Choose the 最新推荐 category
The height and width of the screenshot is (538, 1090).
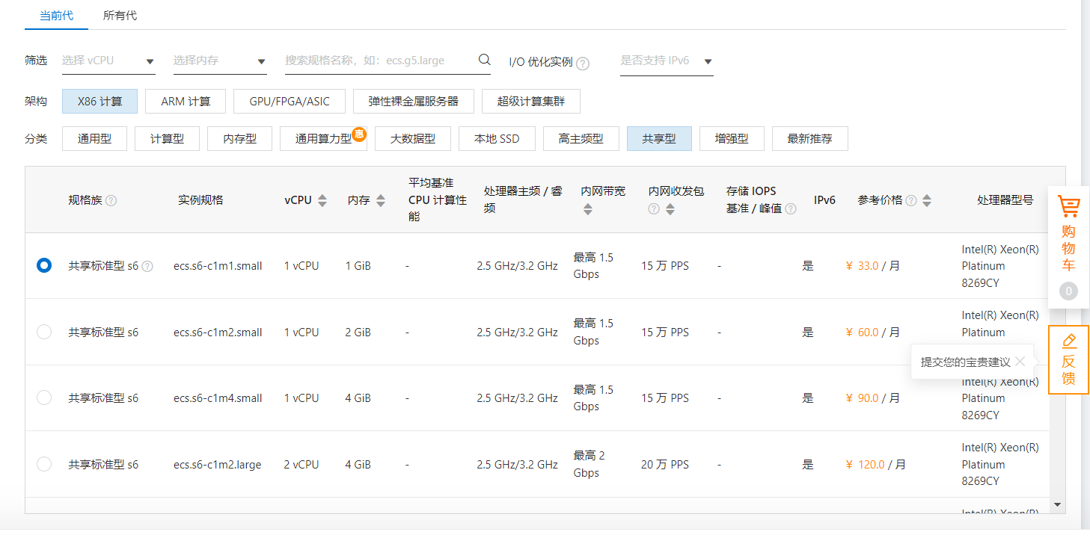809,138
